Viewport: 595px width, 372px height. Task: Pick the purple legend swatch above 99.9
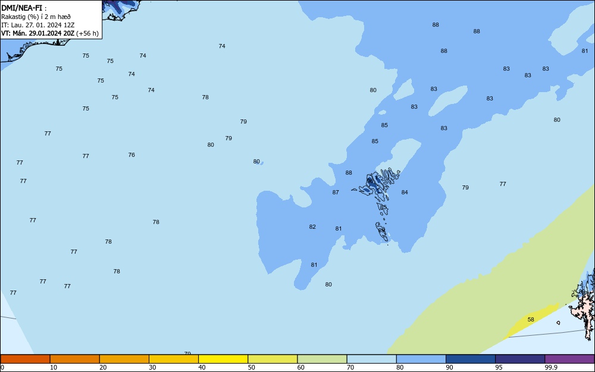click(x=569, y=359)
